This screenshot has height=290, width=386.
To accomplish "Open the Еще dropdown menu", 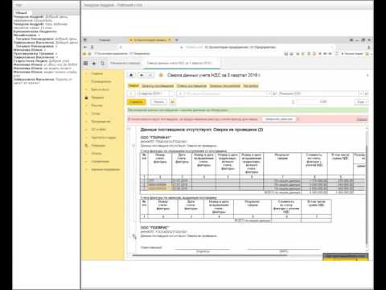I will (x=362, y=101).
